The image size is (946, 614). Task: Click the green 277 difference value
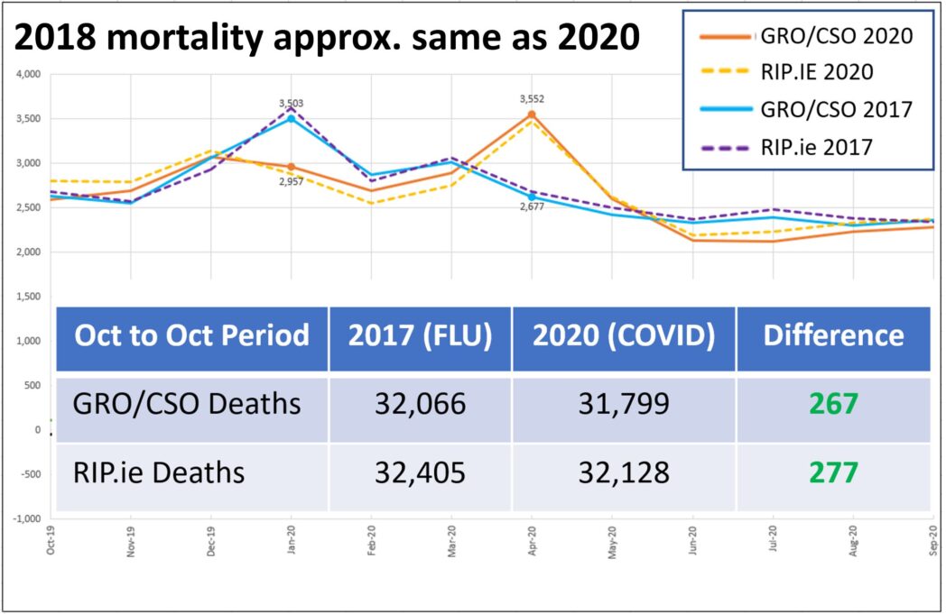tap(833, 472)
